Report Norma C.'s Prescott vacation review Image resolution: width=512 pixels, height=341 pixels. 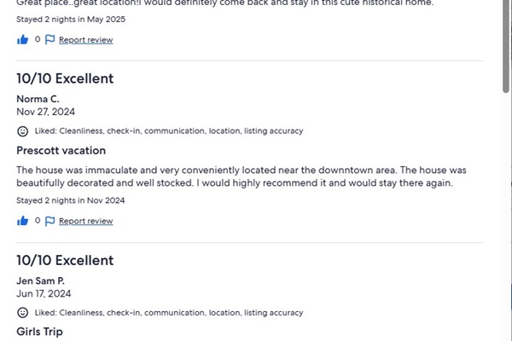point(86,221)
